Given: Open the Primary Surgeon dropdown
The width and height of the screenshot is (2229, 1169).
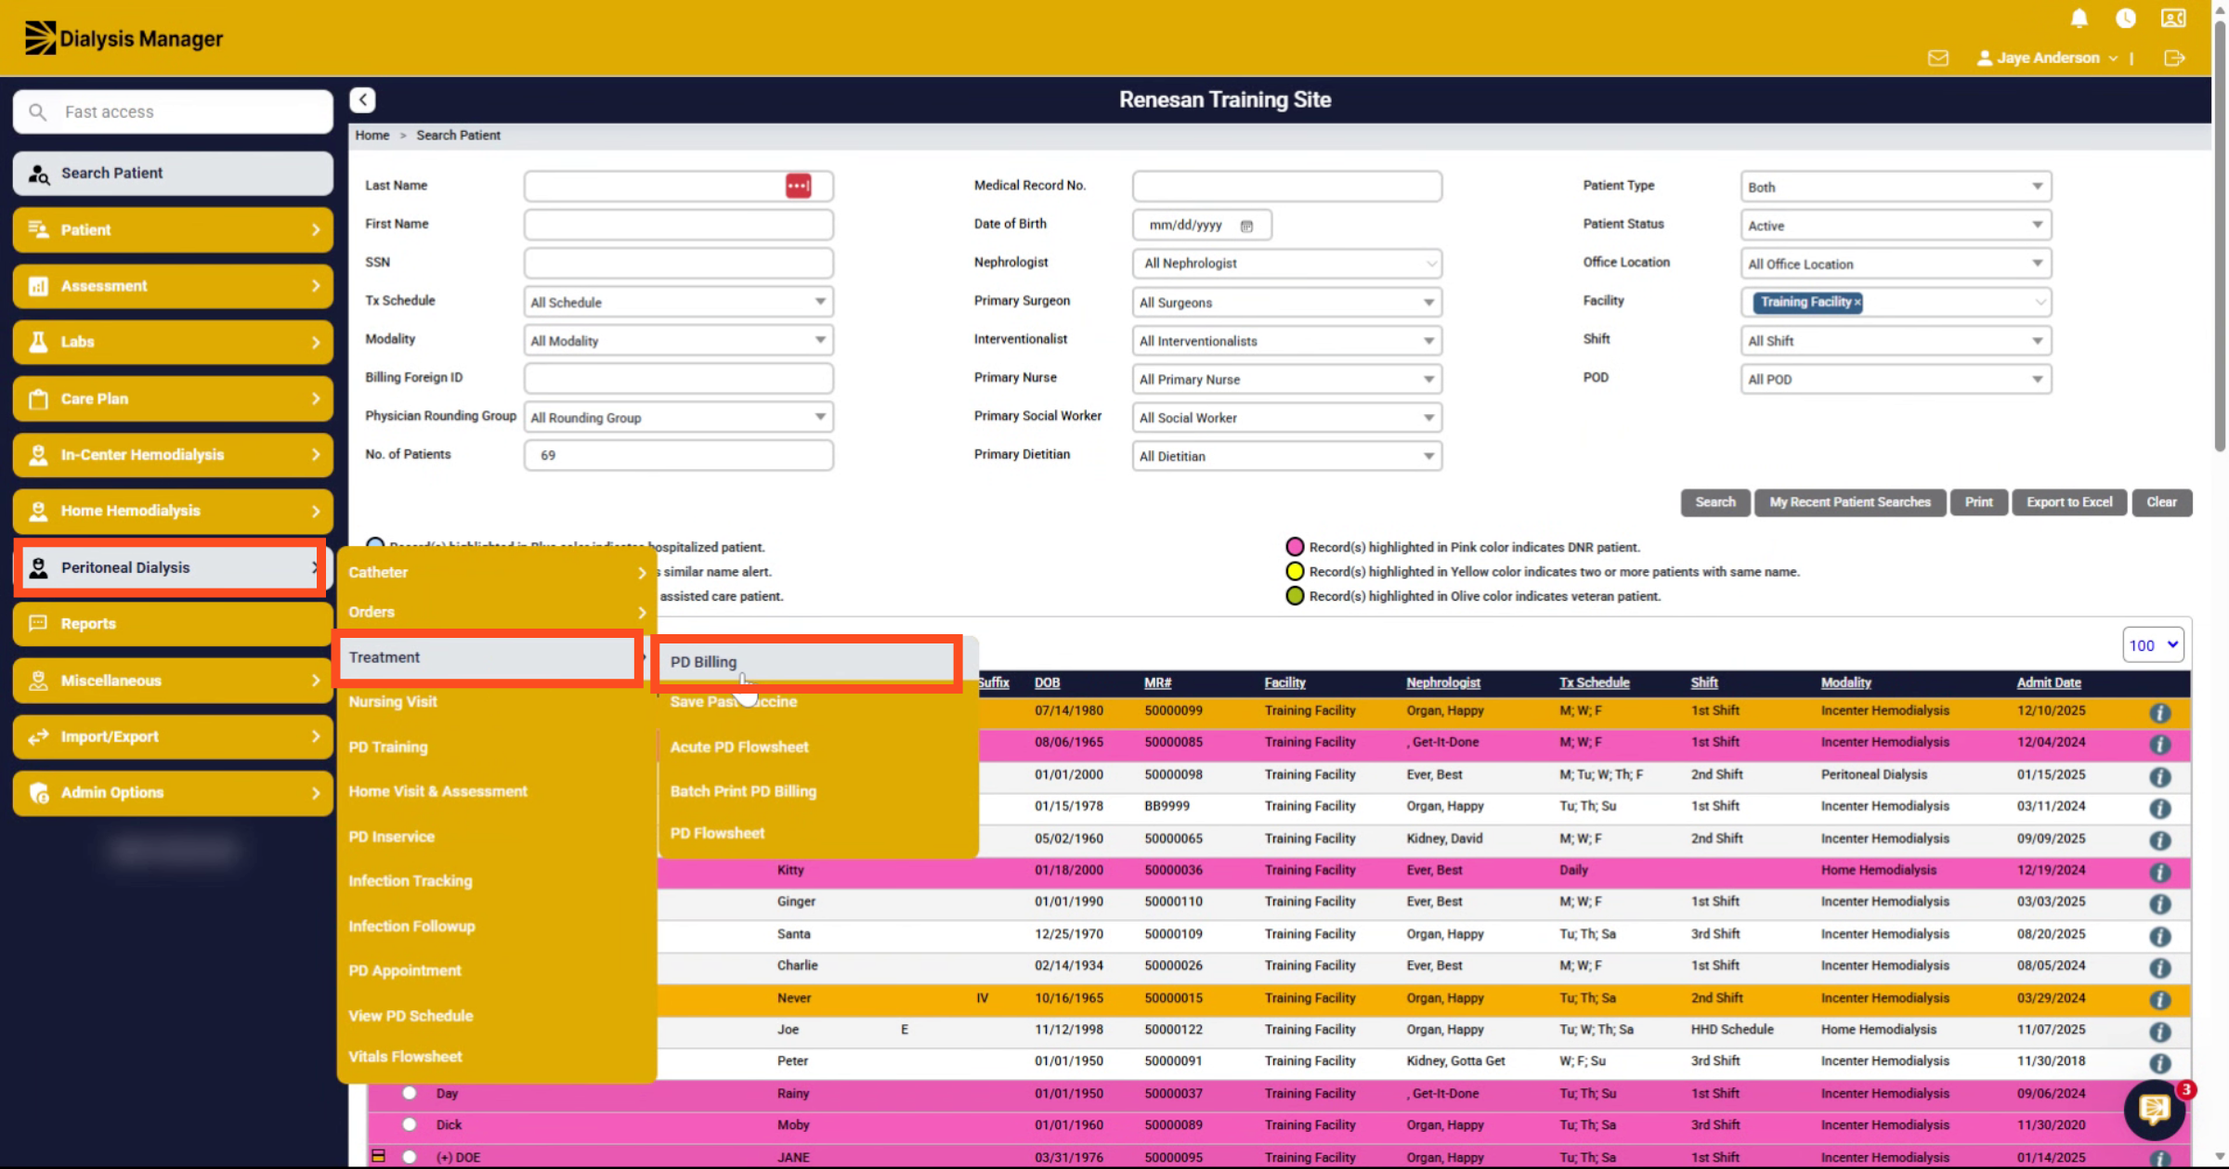Looking at the screenshot, I should pyautogui.click(x=1286, y=303).
